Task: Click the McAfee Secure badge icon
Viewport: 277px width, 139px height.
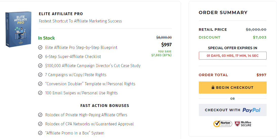Action: click(x=243, y=124)
